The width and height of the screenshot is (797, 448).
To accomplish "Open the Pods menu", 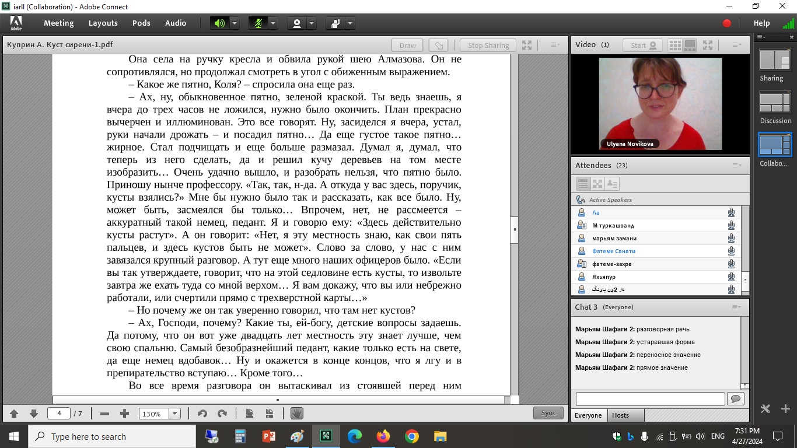I will click(141, 23).
